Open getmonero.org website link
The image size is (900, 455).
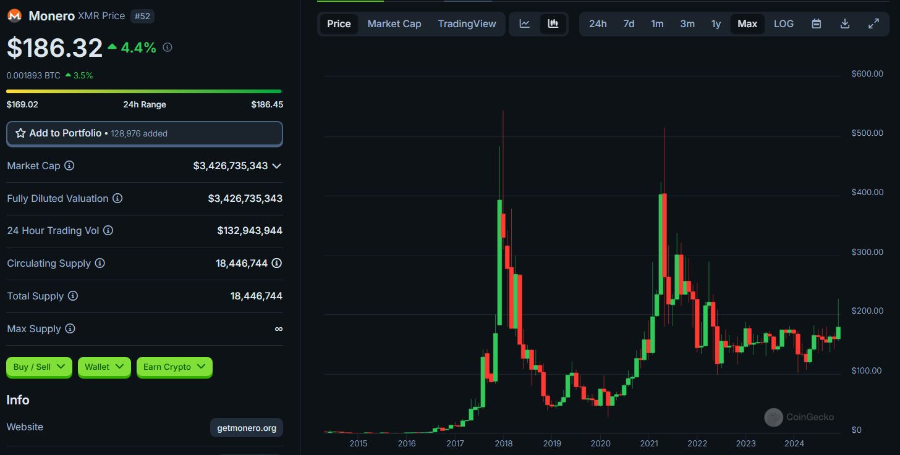click(x=247, y=427)
